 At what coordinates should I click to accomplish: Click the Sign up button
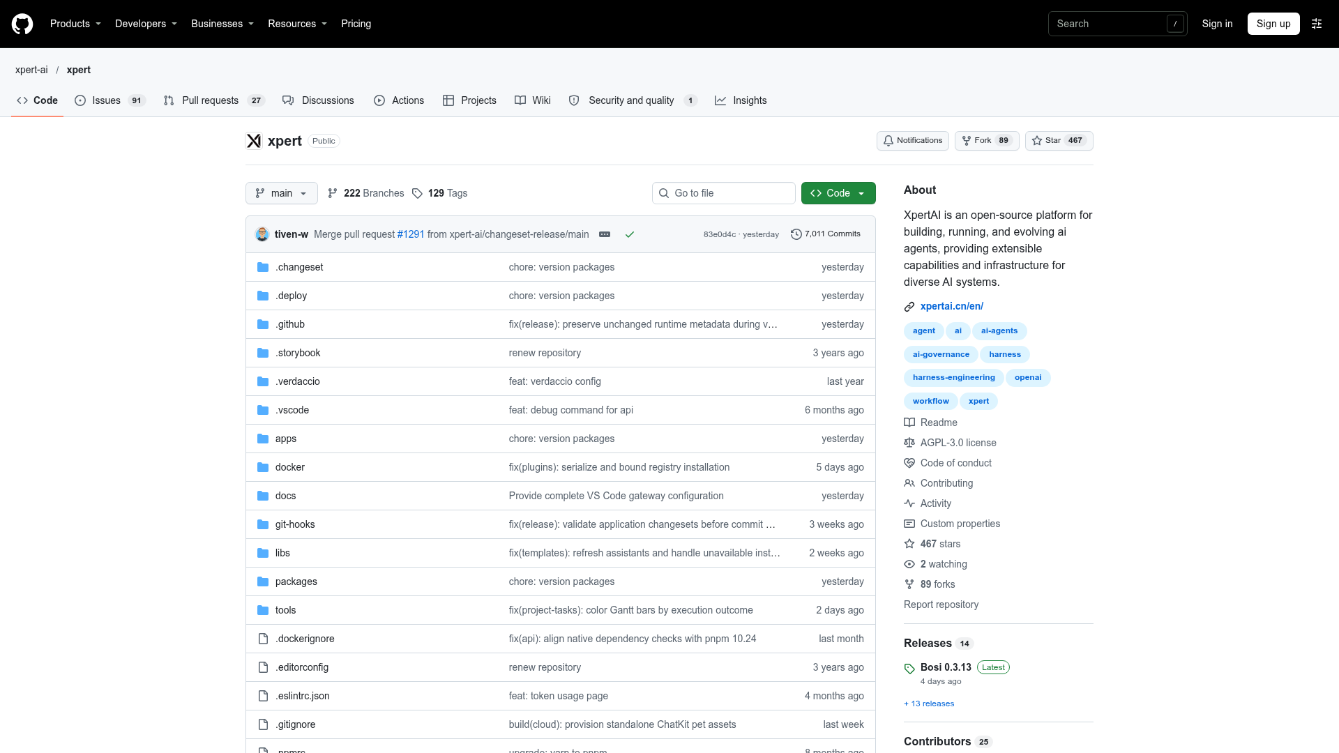click(x=1273, y=24)
